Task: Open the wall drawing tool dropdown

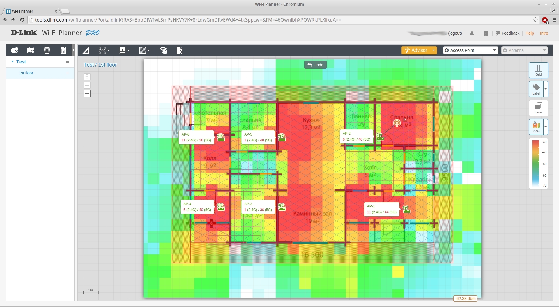Action: [124, 51]
